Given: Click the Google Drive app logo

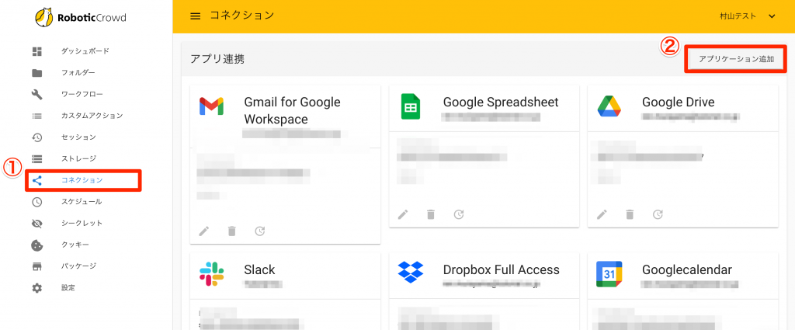Looking at the screenshot, I should click(x=609, y=106).
